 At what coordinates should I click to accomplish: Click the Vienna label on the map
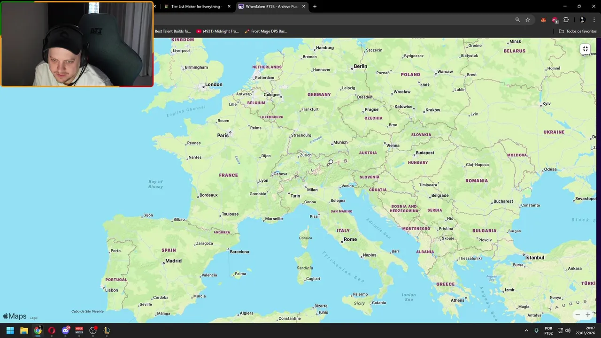pyautogui.click(x=393, y=146)
